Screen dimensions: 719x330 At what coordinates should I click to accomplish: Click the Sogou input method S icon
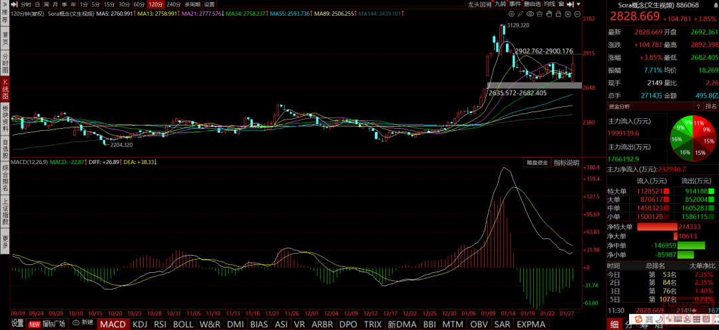pos(636,321)
